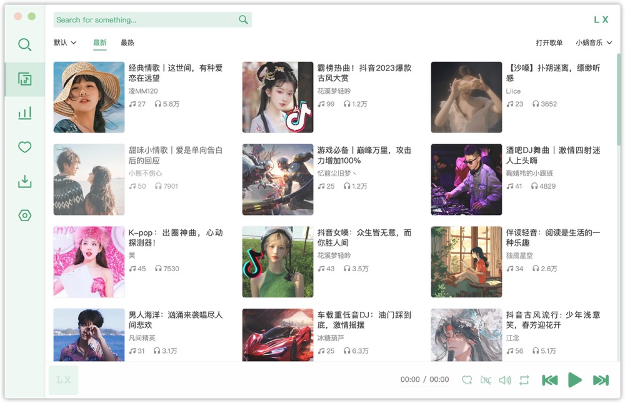Open downloads from the sidebar

click(24, 181)
